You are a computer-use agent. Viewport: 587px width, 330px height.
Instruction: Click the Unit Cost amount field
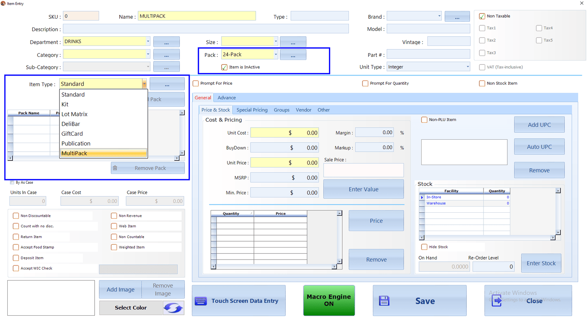[x=285, y=133]
